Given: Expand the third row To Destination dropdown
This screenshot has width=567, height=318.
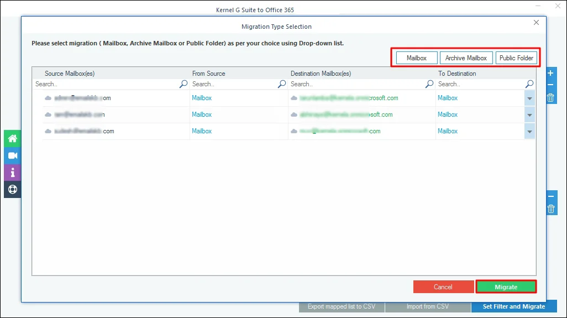Looking at the screenshot, I should coord(529,132).
